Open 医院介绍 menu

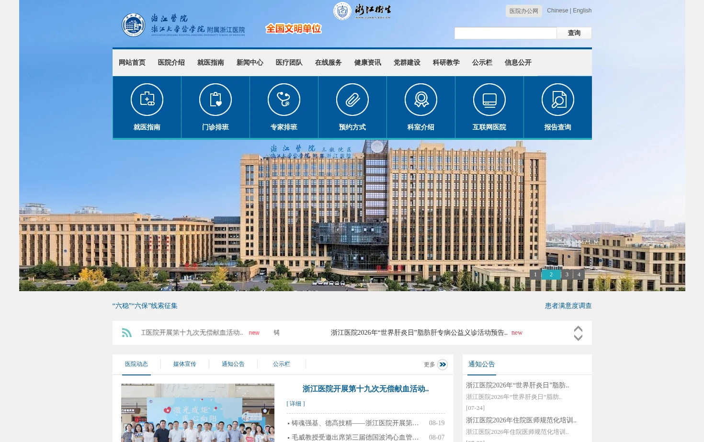pyautogui.click(x=171, y=63)
